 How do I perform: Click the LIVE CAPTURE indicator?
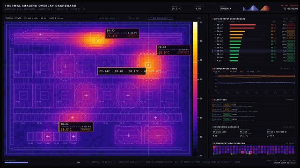[290, 6]
